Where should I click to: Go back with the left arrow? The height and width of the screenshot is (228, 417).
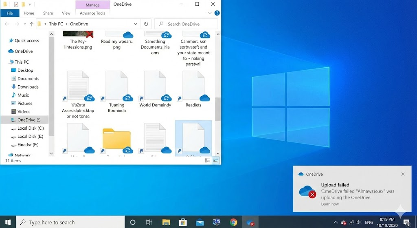point(7,24)
